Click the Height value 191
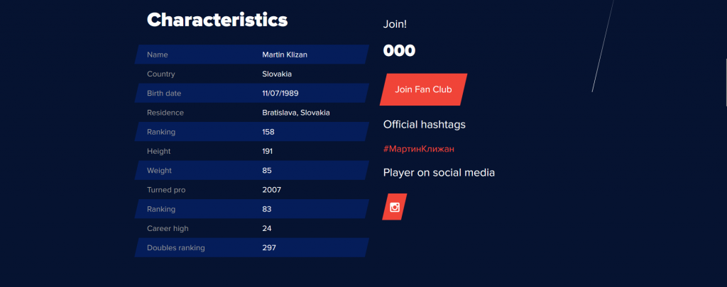Screen dimensions: 727x287 coord(267,152)
